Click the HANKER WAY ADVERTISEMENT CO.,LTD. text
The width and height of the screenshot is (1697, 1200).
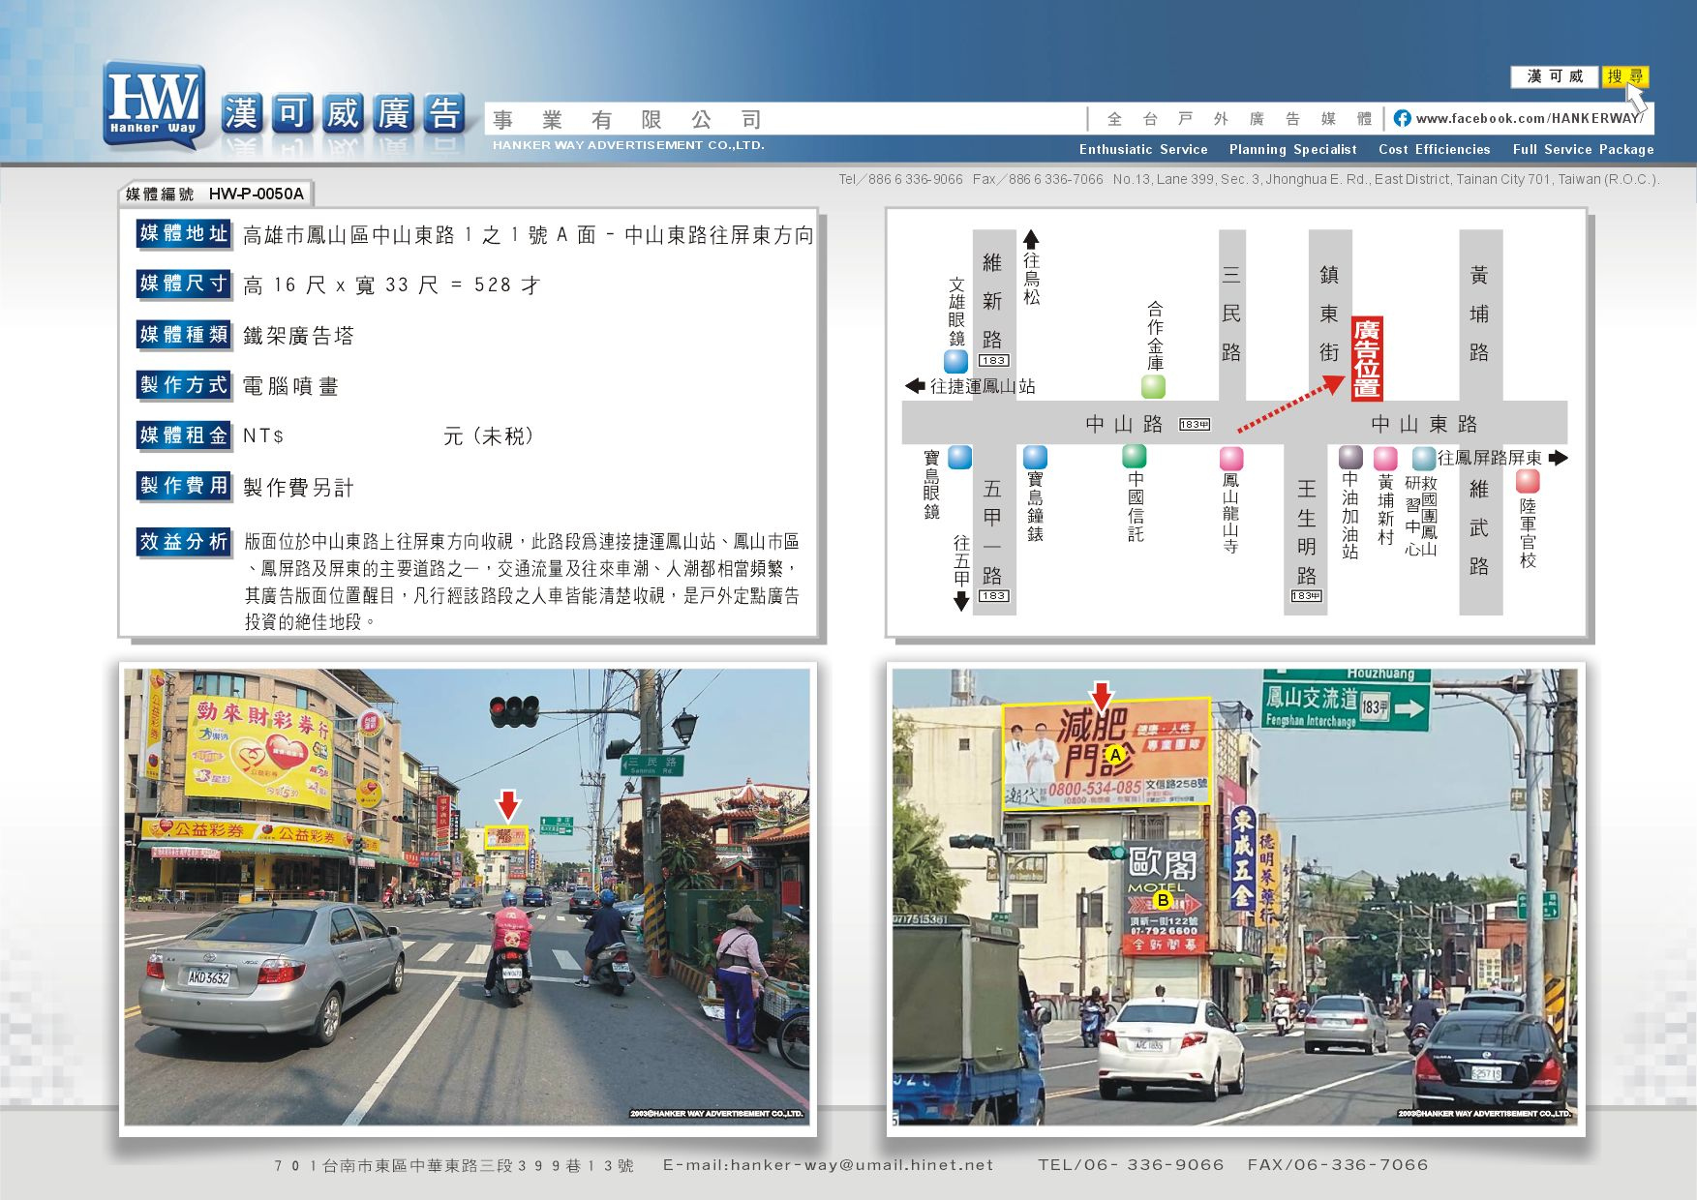(x=628, y=145)
